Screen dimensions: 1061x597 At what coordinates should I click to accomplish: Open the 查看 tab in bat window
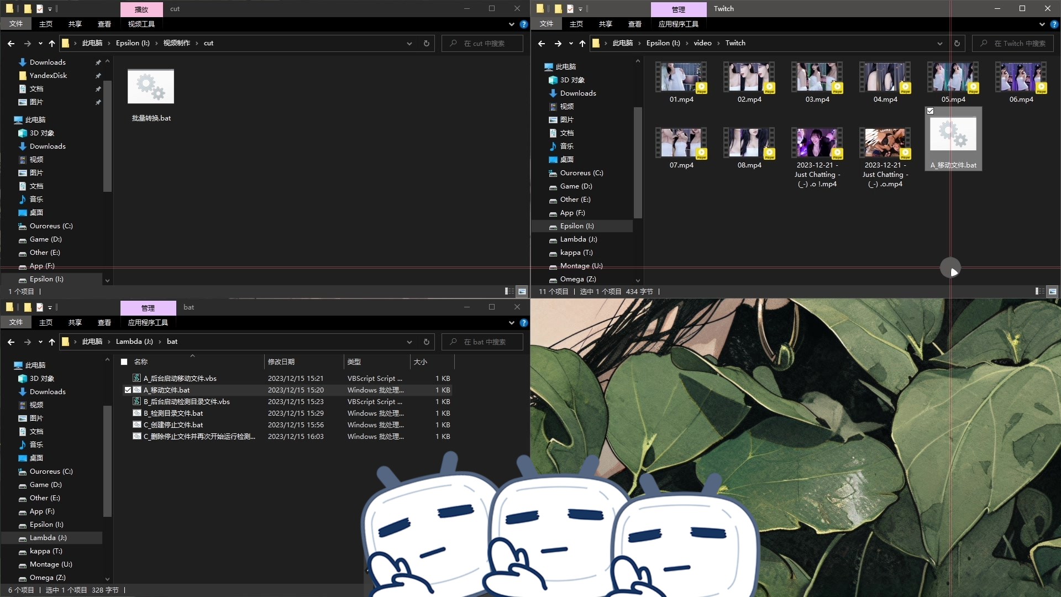point(104,323)
